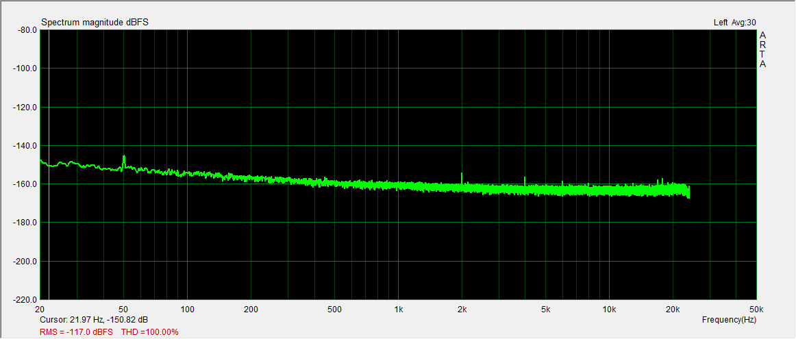The height and width of the screenshot is (339, 796).
Task: Click the -160.0 y-axis label
Action: point(25,184)
